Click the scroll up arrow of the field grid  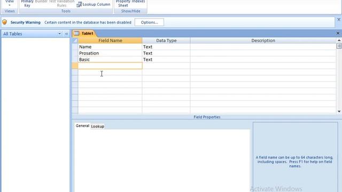[339, 41]
